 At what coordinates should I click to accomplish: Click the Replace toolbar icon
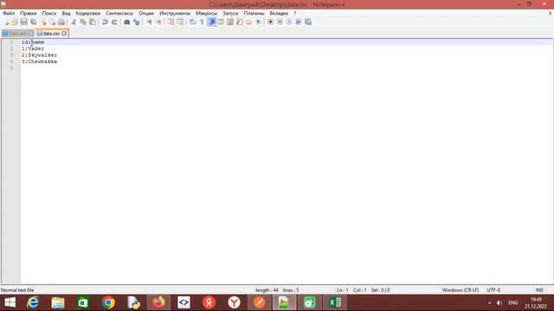[x=137, y=22]
